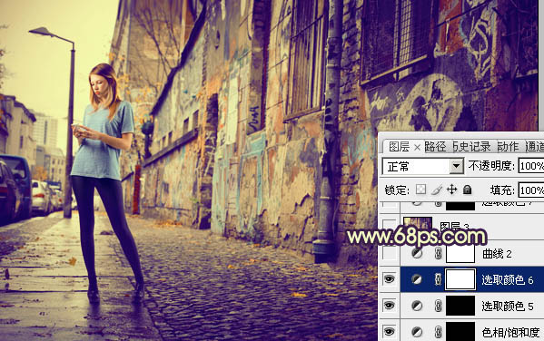Show the 曲线 2 layer
Image resolution: width=544 pixels, height=341 pixels.
(390, 254)
